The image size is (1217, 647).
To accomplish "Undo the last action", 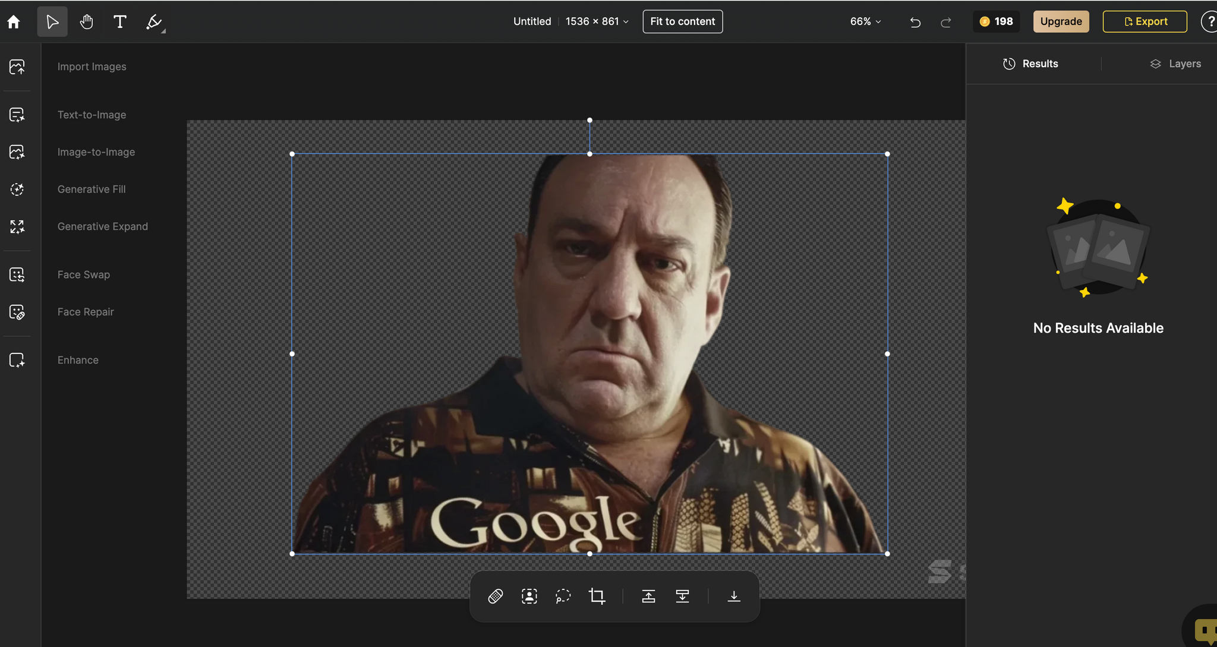I will coord(915,22).
